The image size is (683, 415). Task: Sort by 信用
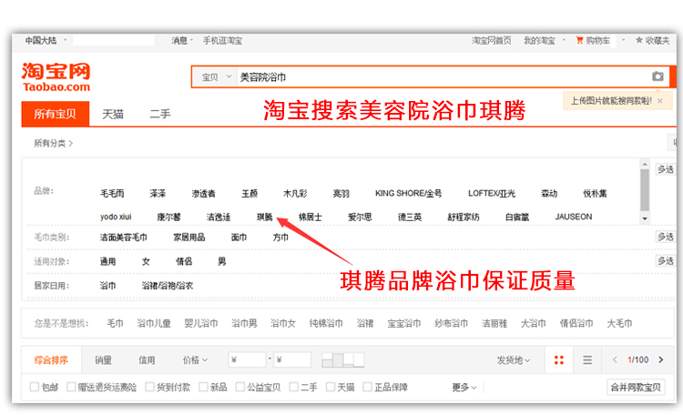pyautogui.click(x=147, y=360)
